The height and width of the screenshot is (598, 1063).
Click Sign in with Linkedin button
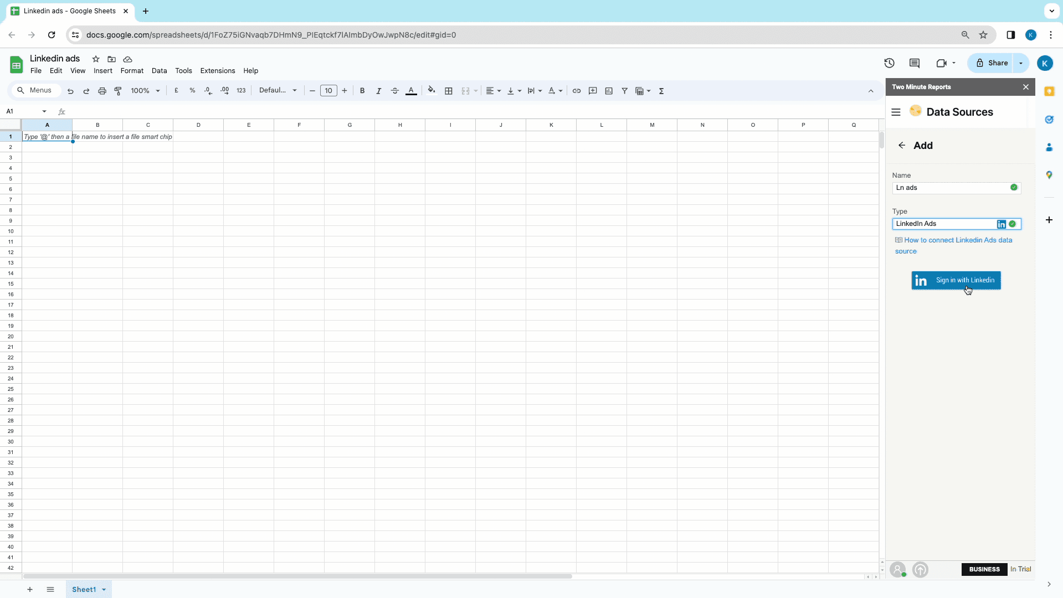click(x=956, y=281)
